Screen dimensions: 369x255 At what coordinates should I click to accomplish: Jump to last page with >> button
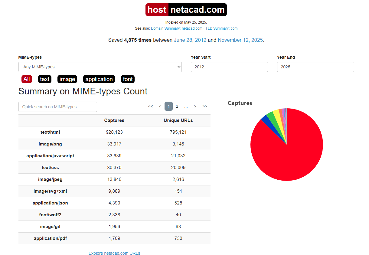(x=205, y=106)
